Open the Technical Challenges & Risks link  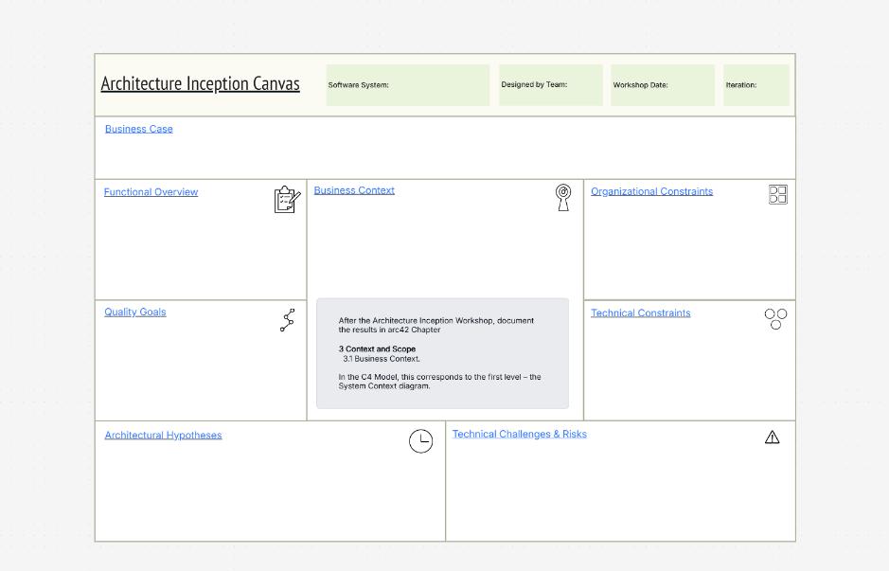click(x=520, y=434)
